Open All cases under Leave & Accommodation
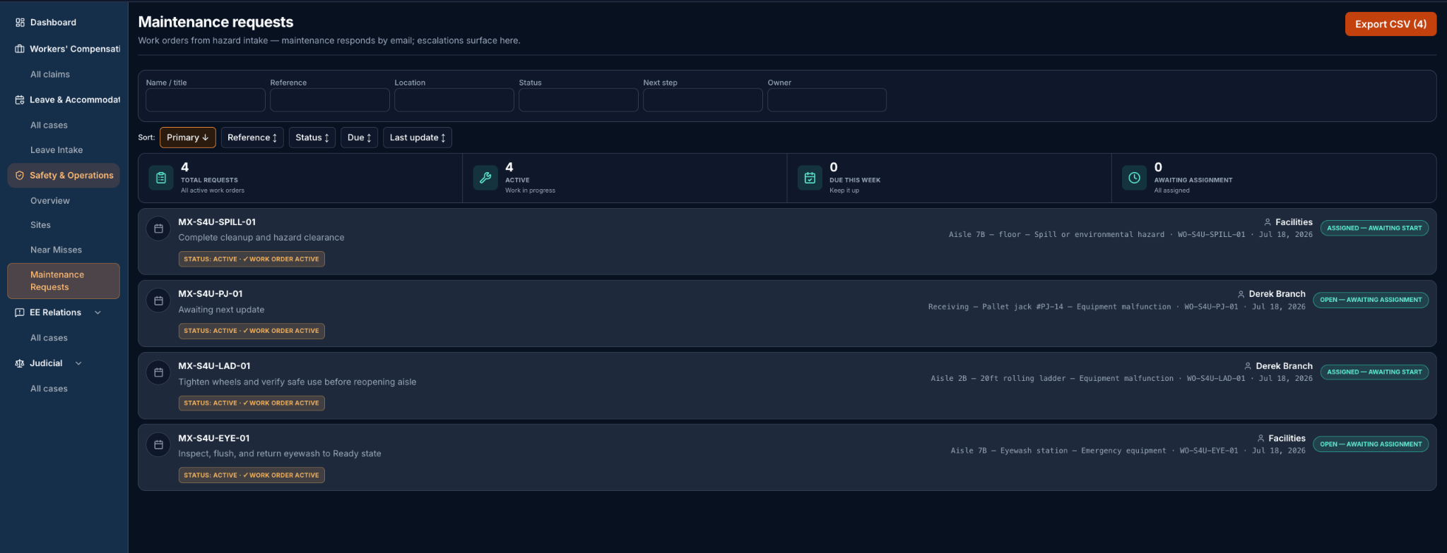1447x553 pixels. tap(49, 125)
